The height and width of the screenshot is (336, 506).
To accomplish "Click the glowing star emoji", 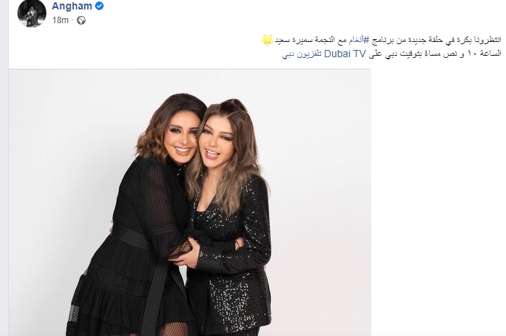I will 267,40.
